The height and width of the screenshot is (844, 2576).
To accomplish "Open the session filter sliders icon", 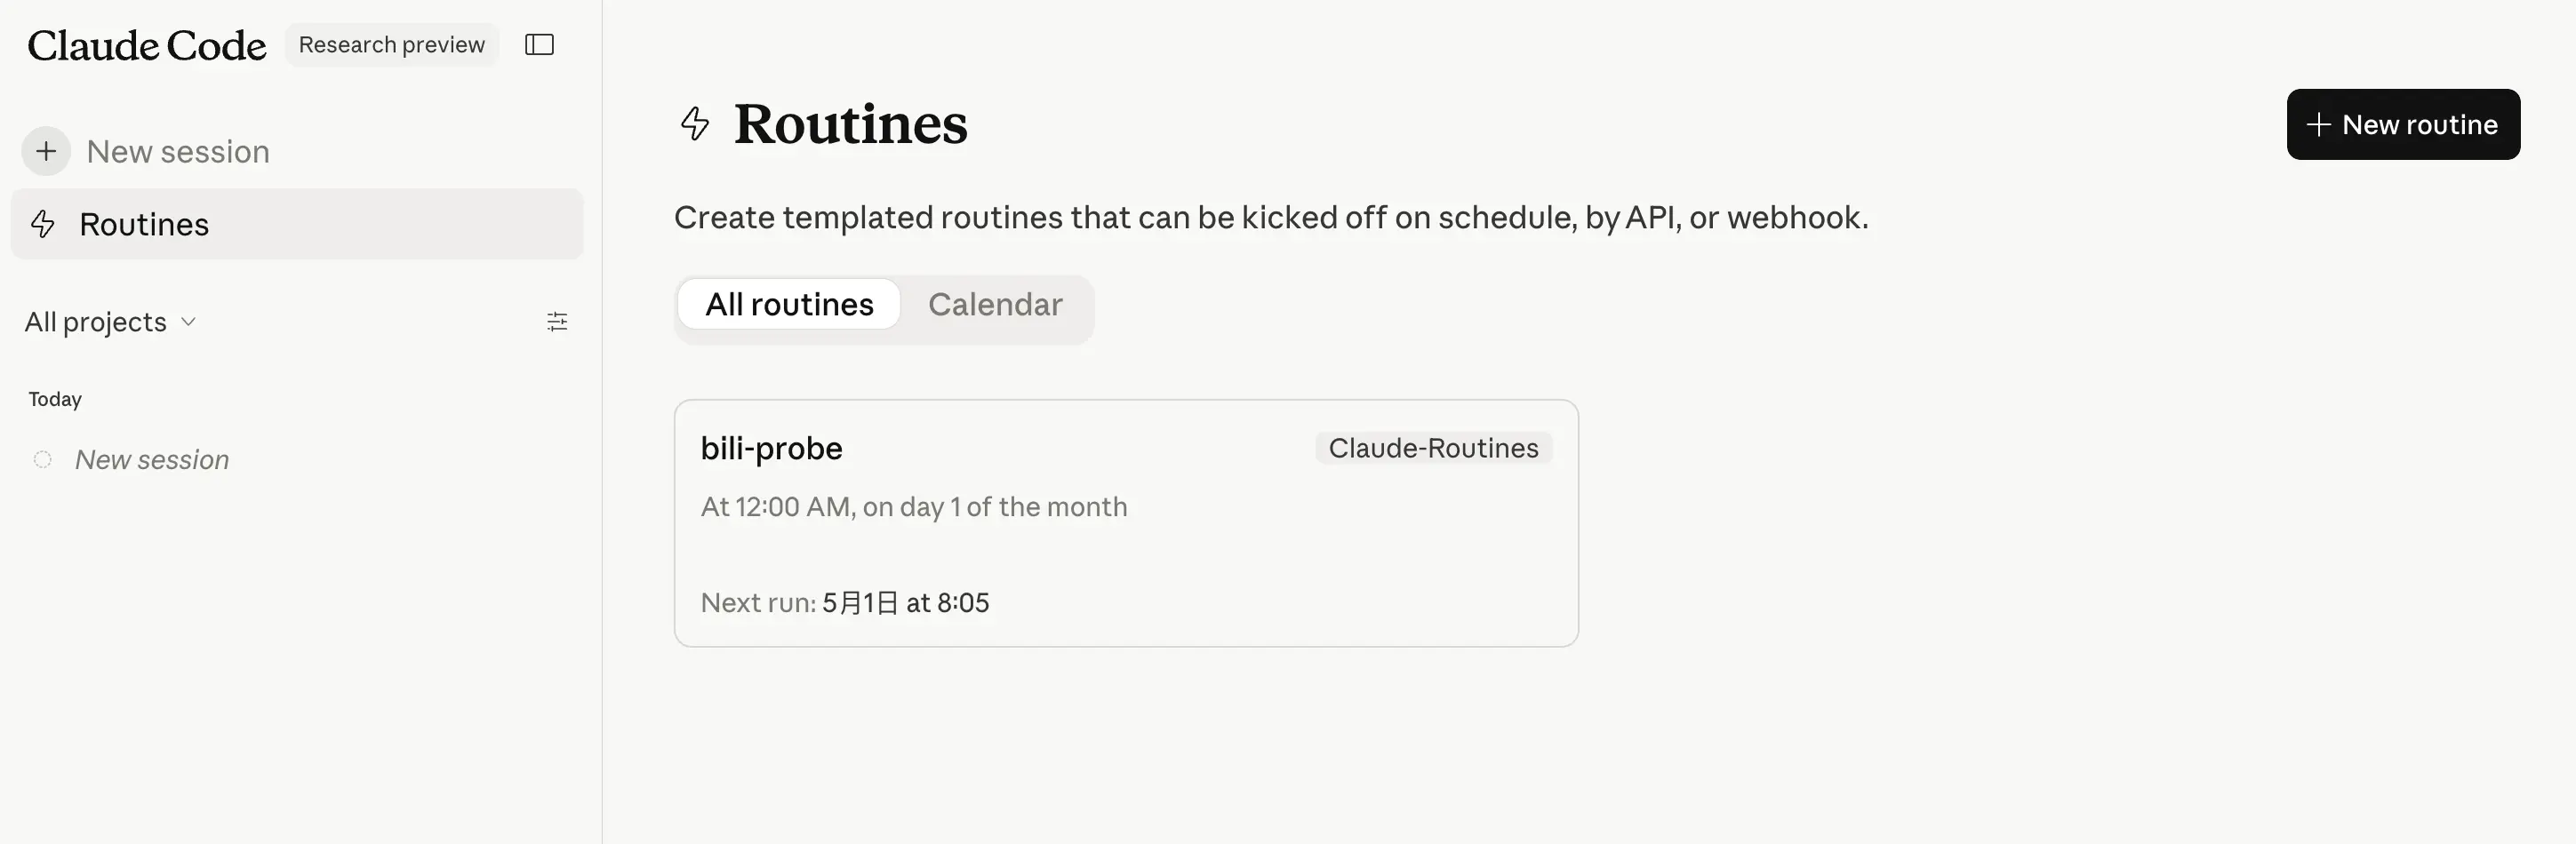I will click(557, 321).
